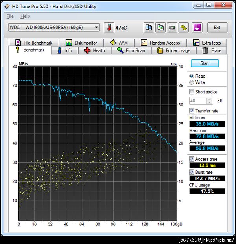Open the Error Scan tab
Image resolution: width=236 pixels, height=244 pixels.
(x=131, y=50)
